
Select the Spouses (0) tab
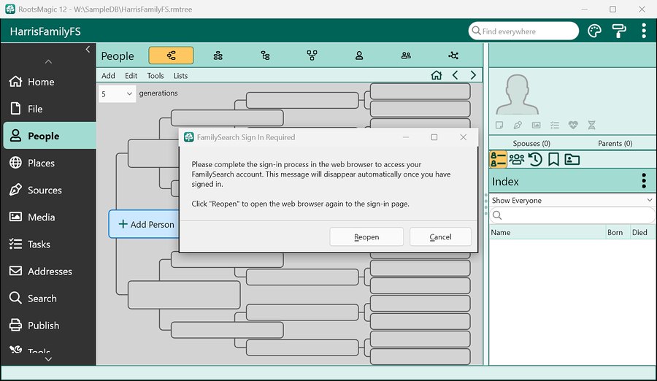coord(531,143)
